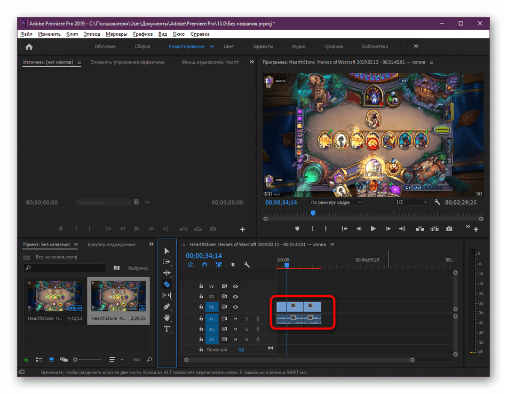Screen dimensions: 507x394
Task: Choose the Track Select Forward tool
Action: click(167, 262)
